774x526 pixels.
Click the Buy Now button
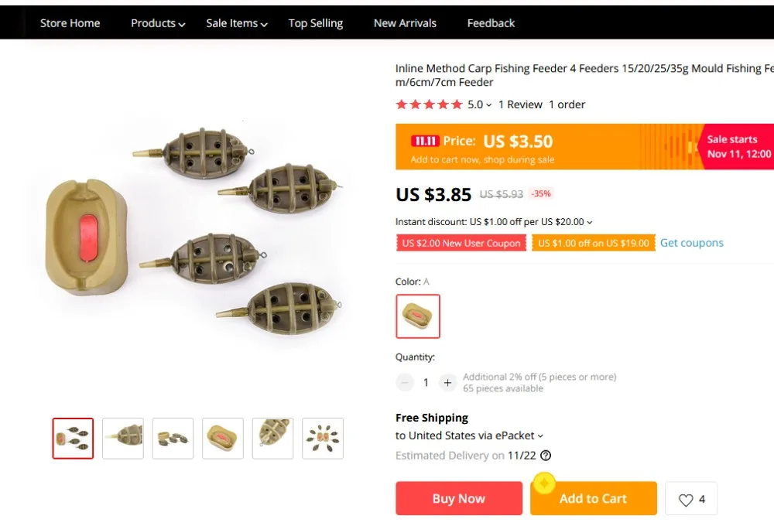pyautogui.click(x=459, y=499)
